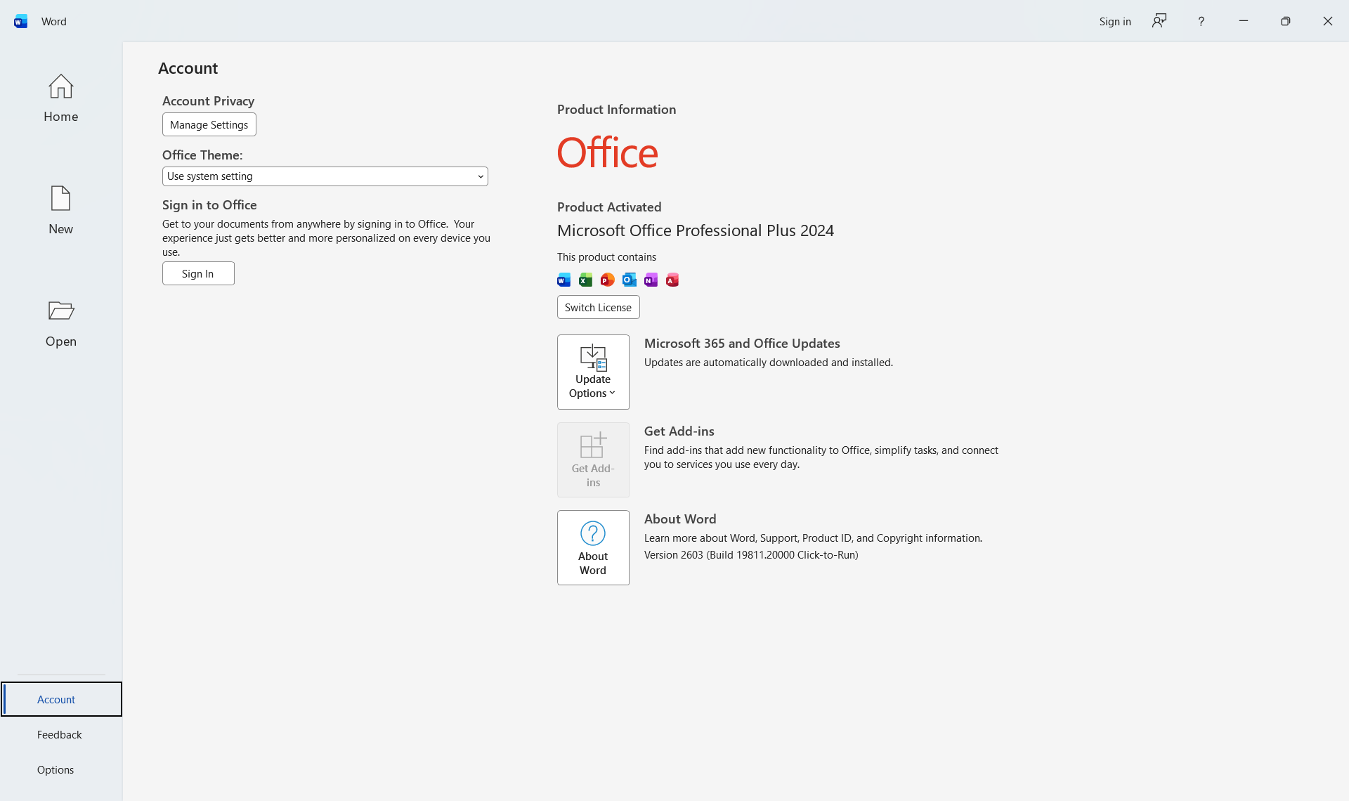
Task: Click the Access app icon under product contents
Action: pyautogui.click(x=672, y=280)
